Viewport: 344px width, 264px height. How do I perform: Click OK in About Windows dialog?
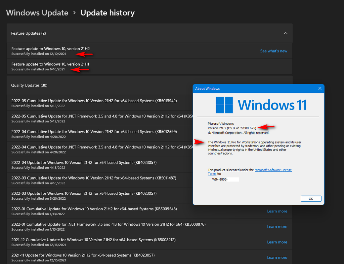311,199
